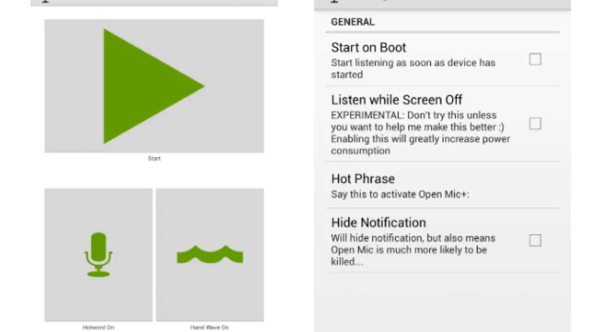Screen dimensions: 590x332
Task: Enable the Start on Boot checkbox
Action: 535,59
